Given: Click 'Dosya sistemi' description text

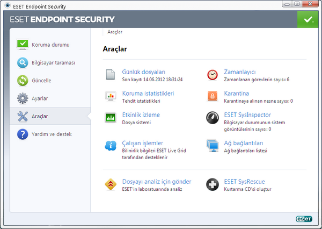Looking at the screenshot, I should pos(136,123).
